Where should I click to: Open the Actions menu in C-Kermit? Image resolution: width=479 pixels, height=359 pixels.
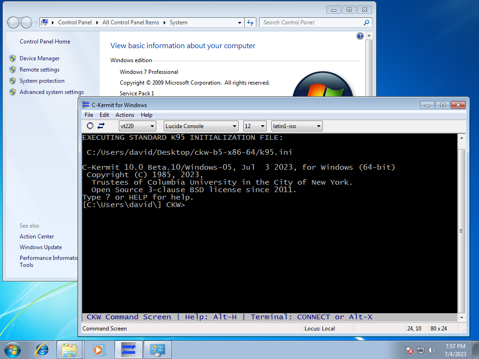click(x=124, y=115)
